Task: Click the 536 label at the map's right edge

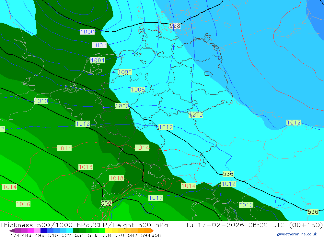Action: pos(313,212)
